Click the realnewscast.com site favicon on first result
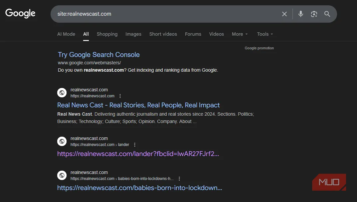357x202 pixels. tap(62, 92)
